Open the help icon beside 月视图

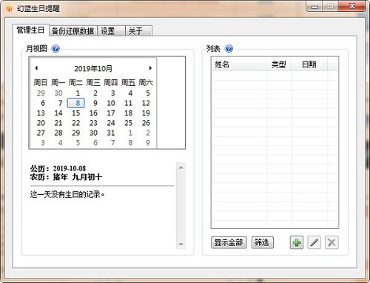[55, 49]
